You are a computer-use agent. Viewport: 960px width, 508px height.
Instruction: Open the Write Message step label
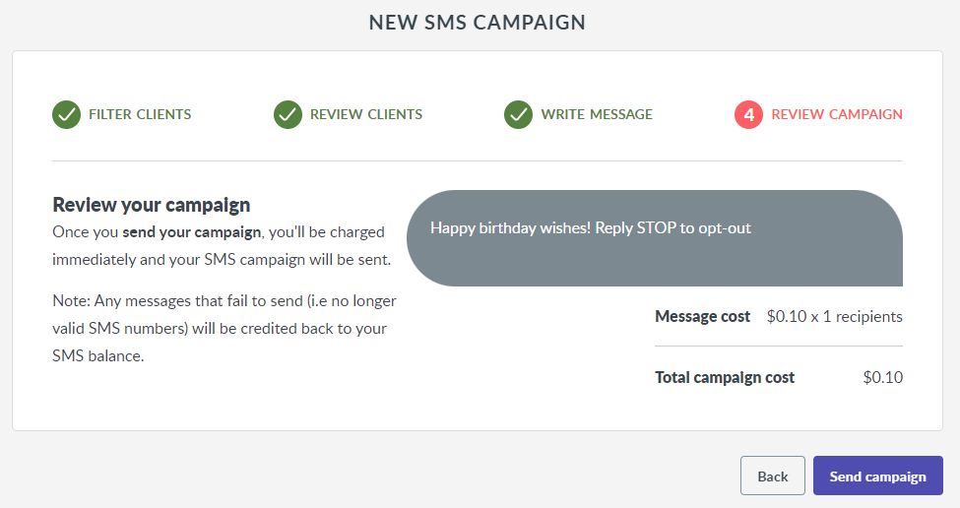pos(597,114)
